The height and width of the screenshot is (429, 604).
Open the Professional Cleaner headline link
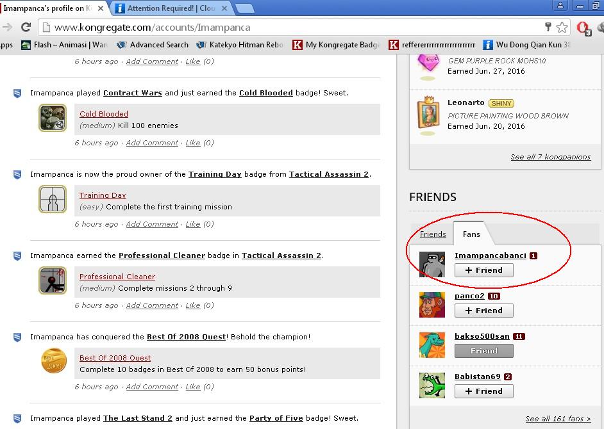click(x=162, y=255)
